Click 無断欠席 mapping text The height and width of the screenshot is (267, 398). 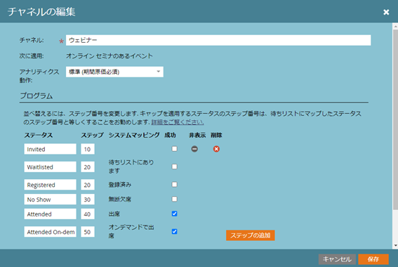coord(120,199)
